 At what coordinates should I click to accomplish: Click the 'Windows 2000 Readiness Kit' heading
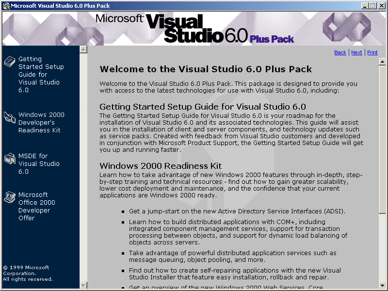click(161, 166)
